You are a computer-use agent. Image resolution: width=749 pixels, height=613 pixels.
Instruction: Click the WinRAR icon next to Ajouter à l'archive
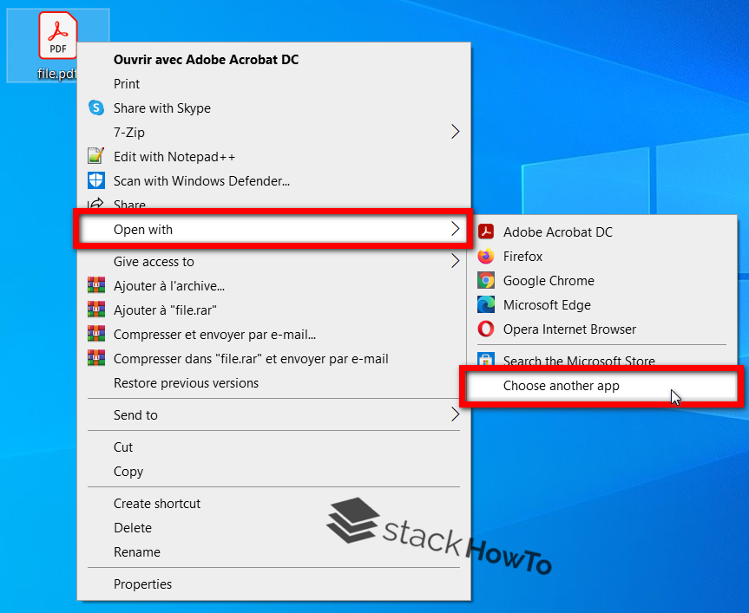click(x=96, y=285)
